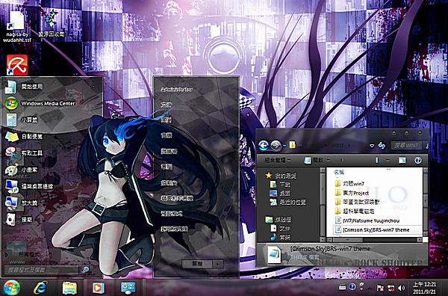Open 裝置和印表機 in the Start menu
This screenshot has width=448, height=296.
pyautogui.click(x=177, y=198)
